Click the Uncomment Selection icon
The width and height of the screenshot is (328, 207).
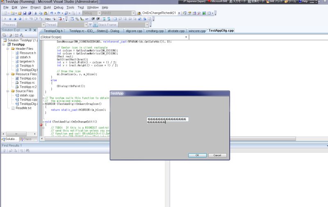[109, 19]
